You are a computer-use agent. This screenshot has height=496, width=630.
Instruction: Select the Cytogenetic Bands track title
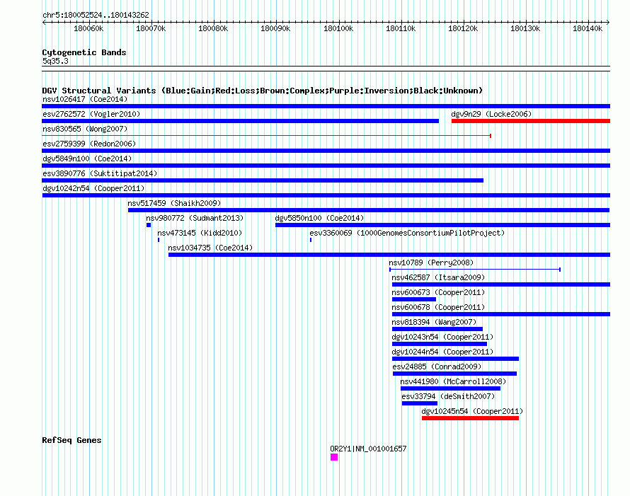(x=84, y=52)
